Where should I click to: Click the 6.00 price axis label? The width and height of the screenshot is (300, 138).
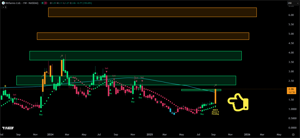click(291, 15)
